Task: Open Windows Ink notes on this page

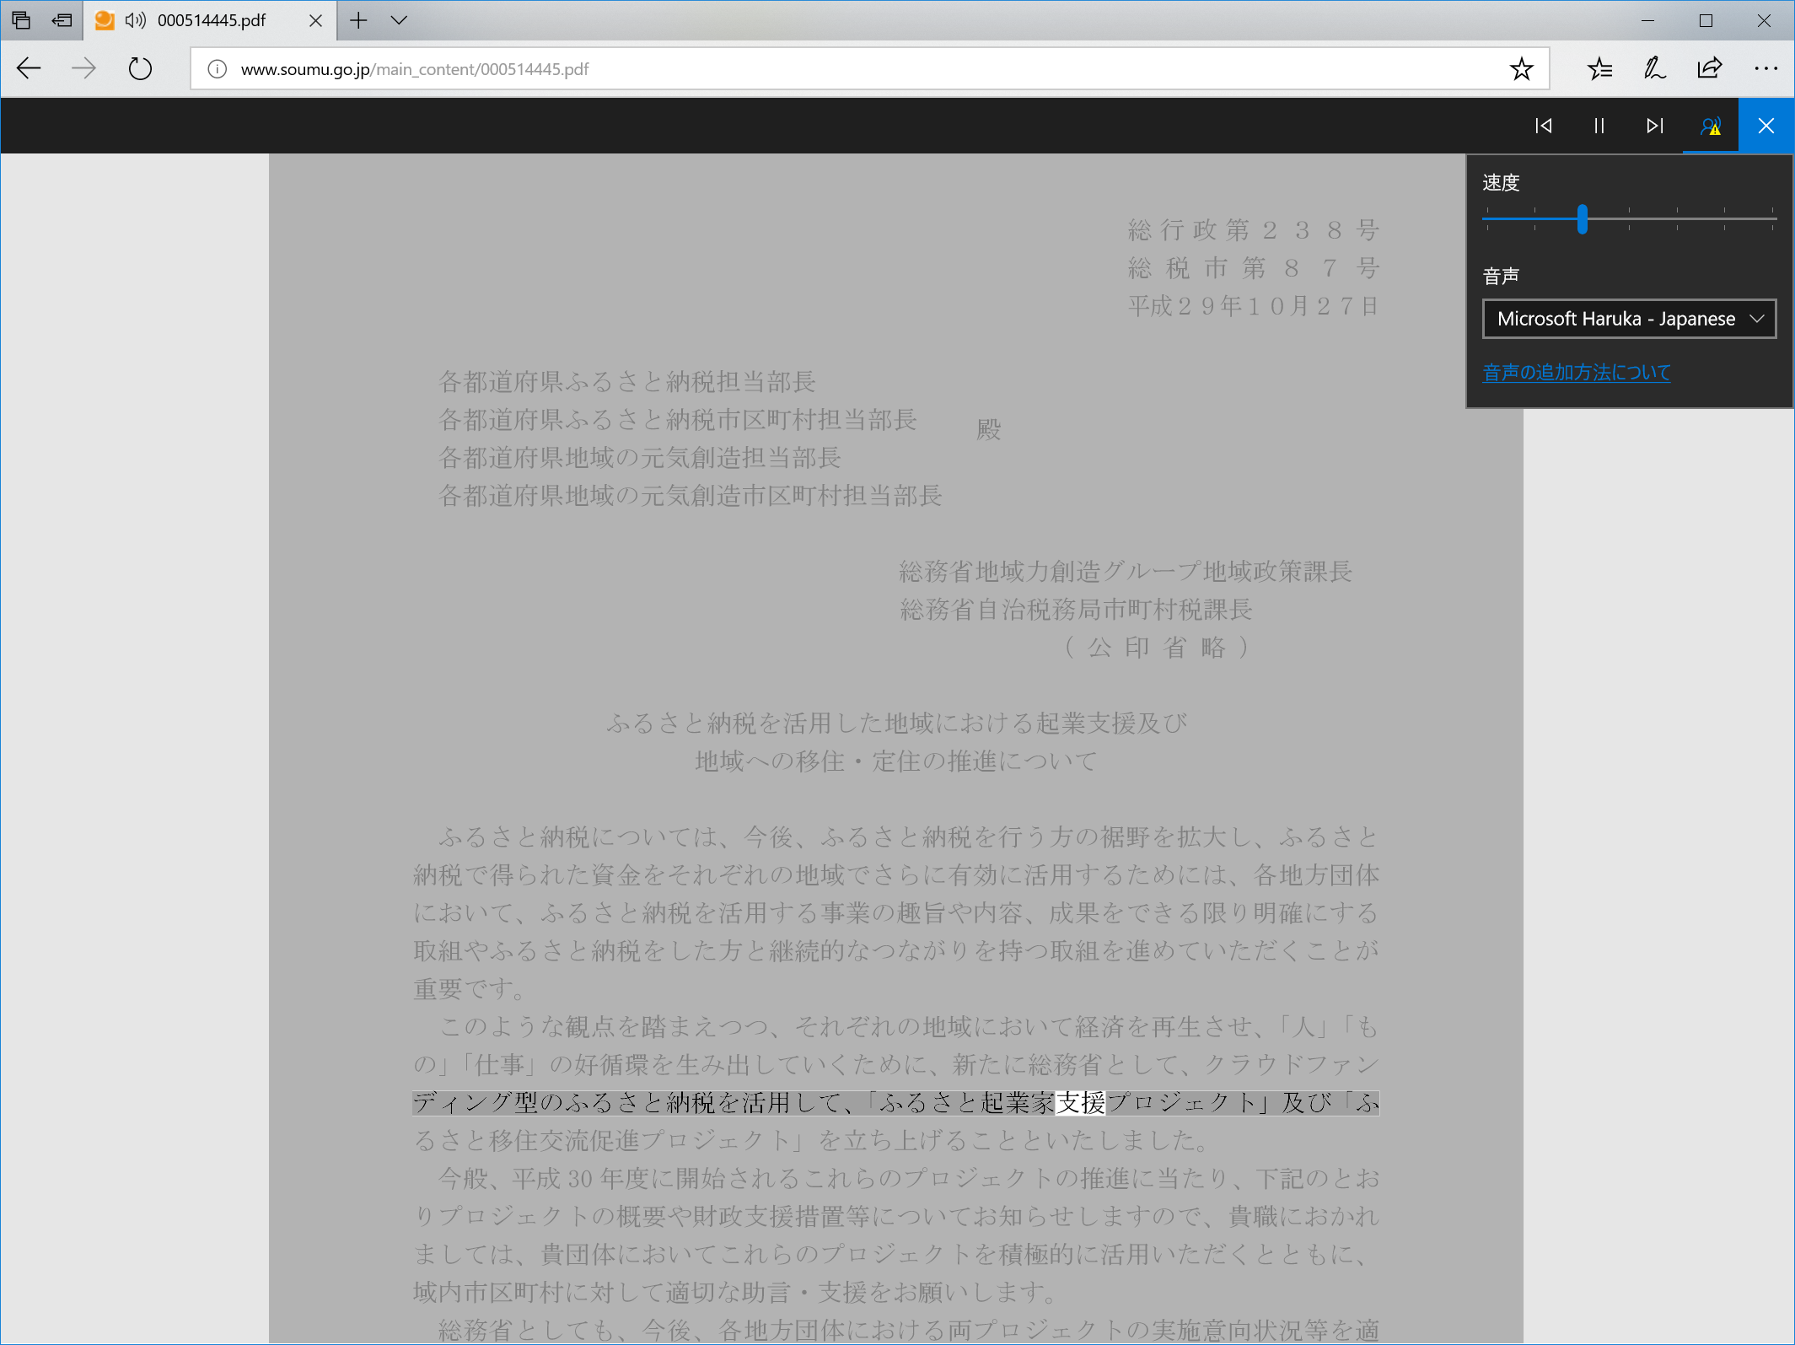Action: [x=1653, y=68]
